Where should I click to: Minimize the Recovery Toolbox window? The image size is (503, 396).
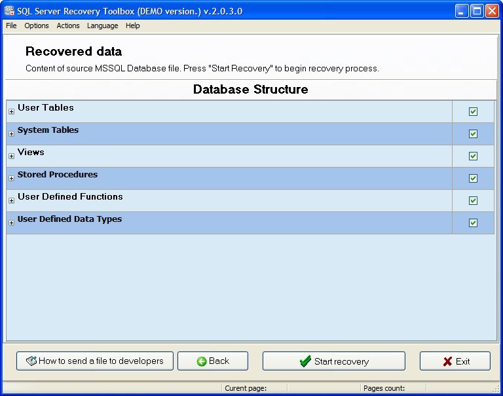tap(462, 11)
